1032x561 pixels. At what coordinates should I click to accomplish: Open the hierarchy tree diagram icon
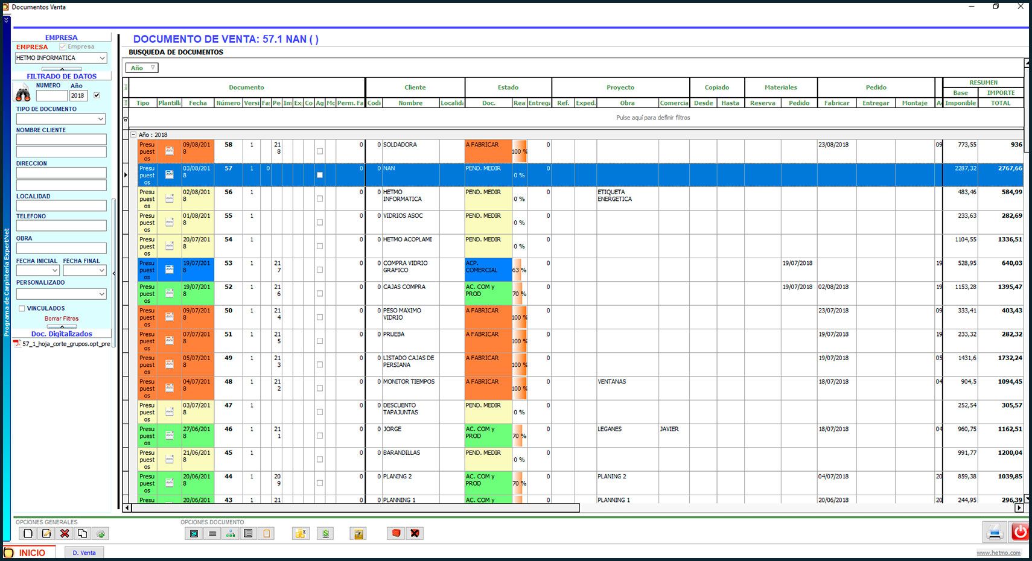coord(231,533)
